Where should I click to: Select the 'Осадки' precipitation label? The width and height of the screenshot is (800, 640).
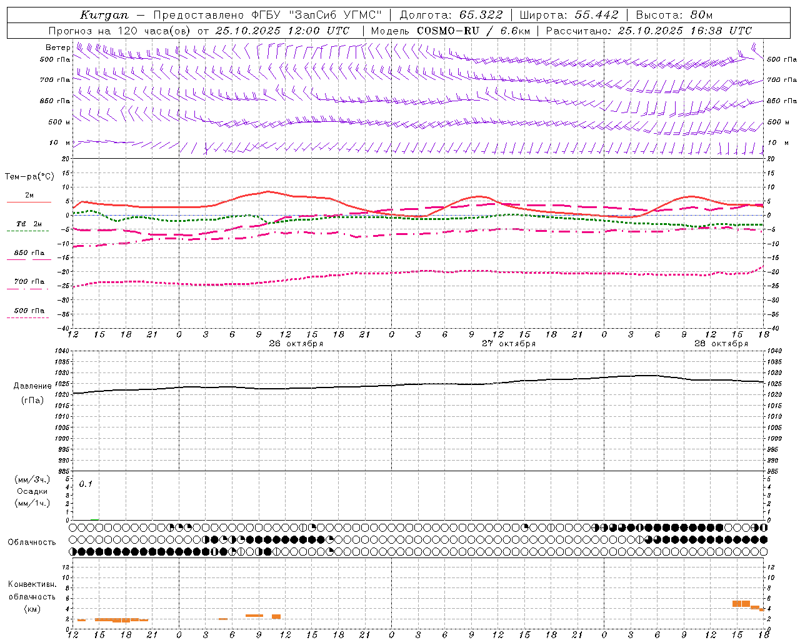click(x=32, y=491)
